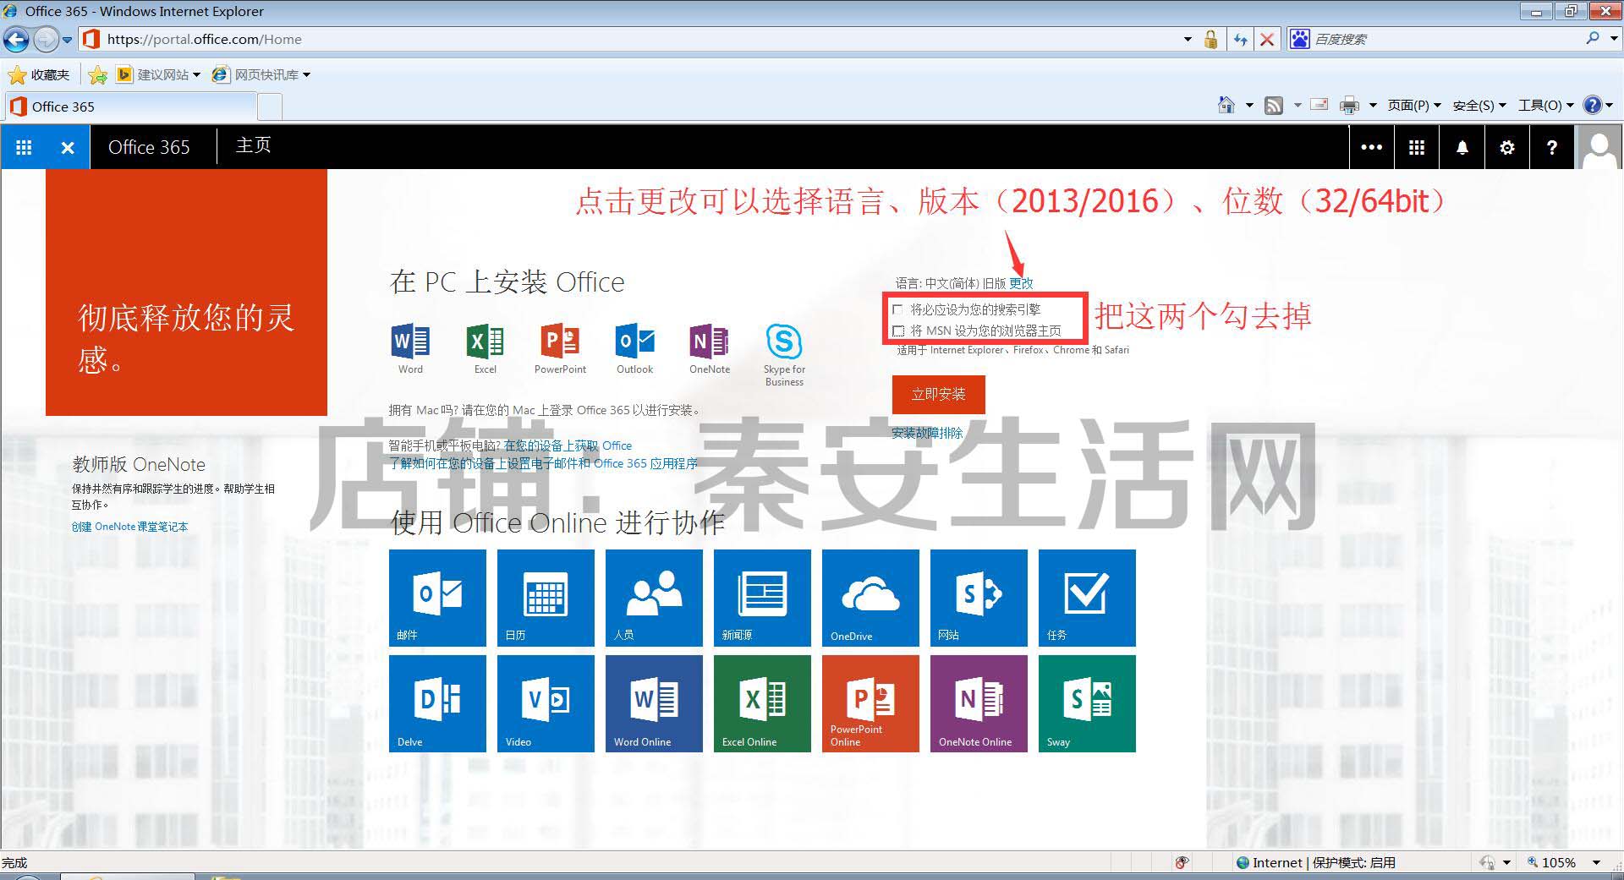Launch the OneNote Online tile
The height and width of the screenshot is (880, 1624).
point(979,703)
